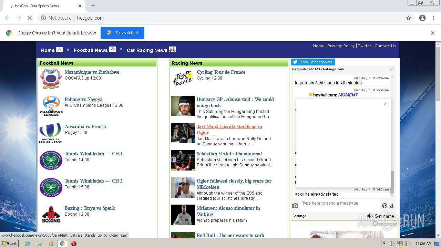Open the Contact Us link

[385, 46]
